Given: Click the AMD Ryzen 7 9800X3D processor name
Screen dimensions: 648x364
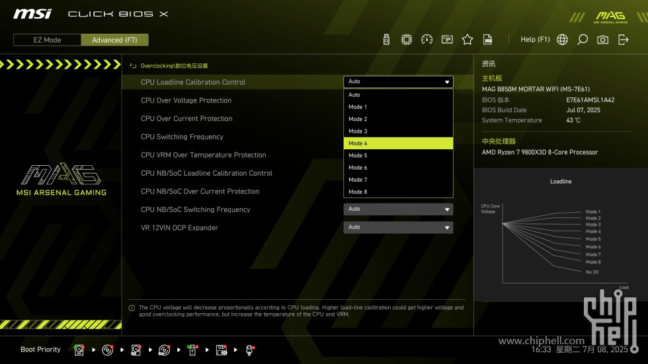Looking at the screenshot, I should click(x=540, y=153).
